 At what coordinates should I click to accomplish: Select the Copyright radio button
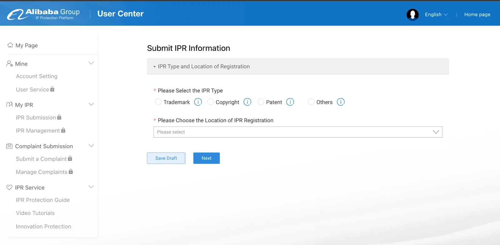211,102
